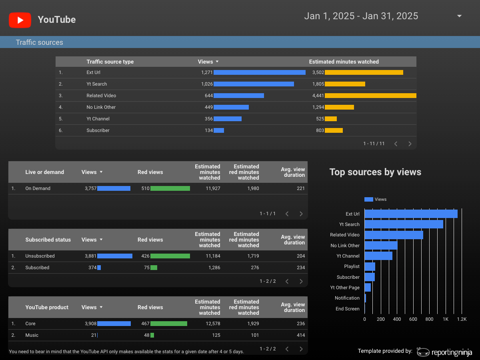
Task: Click previous page arrow in YouTube product table
Action: (x=287, y=349)
